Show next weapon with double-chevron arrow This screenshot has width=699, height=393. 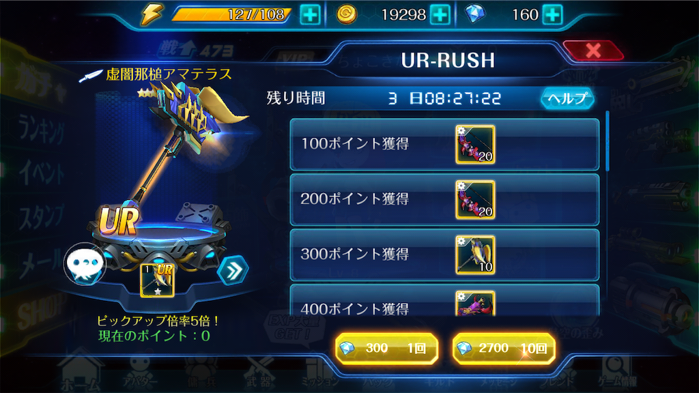pos(233,270)
